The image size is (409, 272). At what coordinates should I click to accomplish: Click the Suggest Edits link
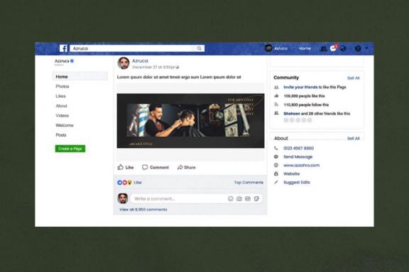(x=297, y=182)
